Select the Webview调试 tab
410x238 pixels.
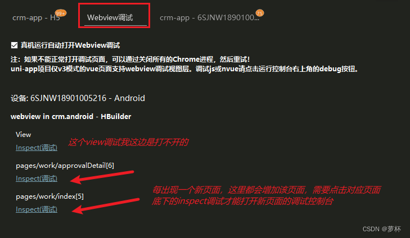[110, 17]
